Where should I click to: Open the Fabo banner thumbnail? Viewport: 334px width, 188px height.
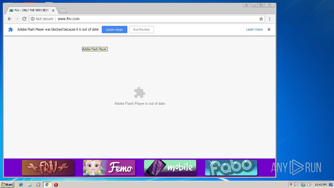[231, 168]
